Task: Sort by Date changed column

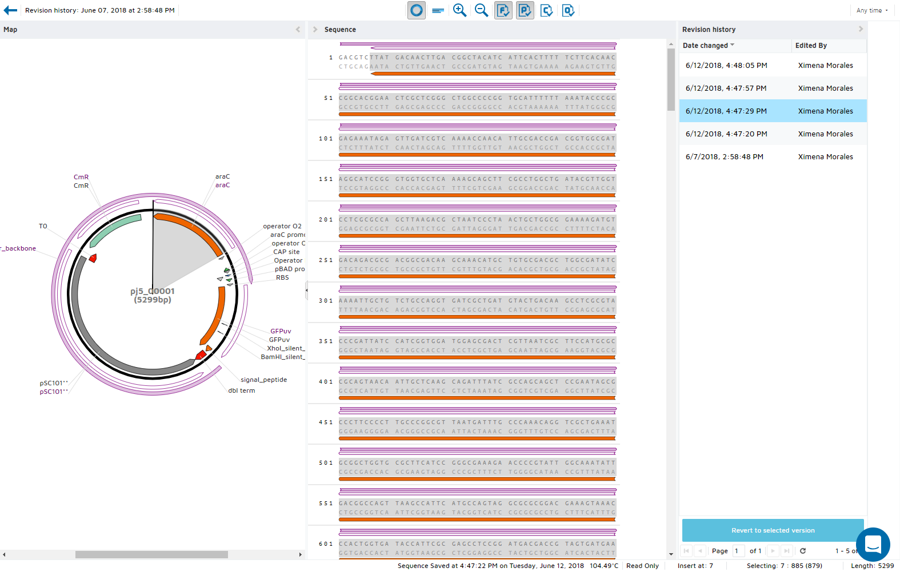Action: point(735,46)
